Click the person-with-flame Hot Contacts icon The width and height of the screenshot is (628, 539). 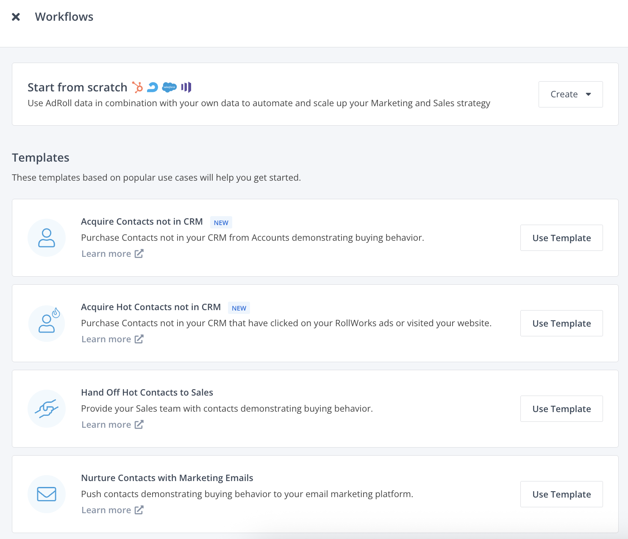pos(47,323)
